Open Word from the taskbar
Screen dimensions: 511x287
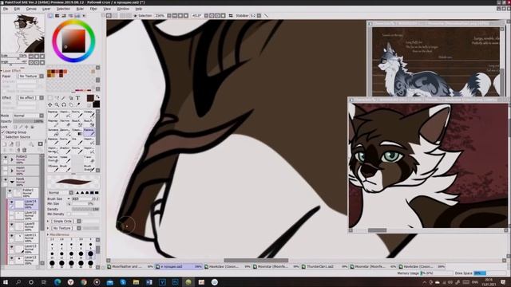coord(149,282)
